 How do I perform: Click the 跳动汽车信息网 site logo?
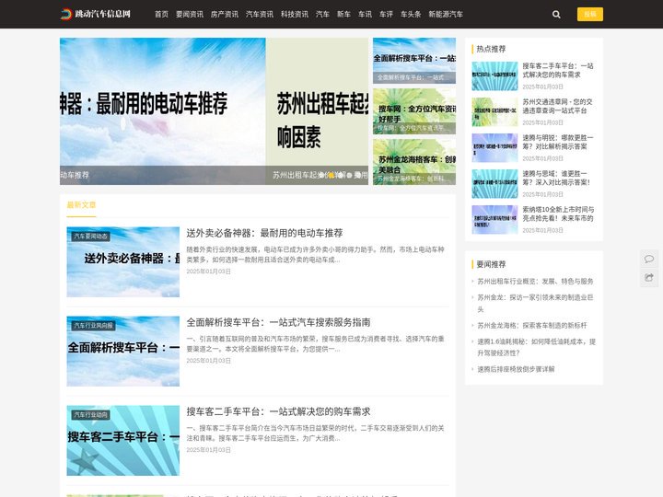[x=96, y=14]
